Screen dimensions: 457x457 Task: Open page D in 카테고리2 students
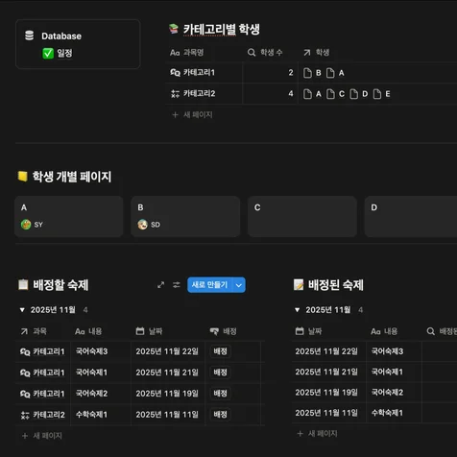pos(359,94)
